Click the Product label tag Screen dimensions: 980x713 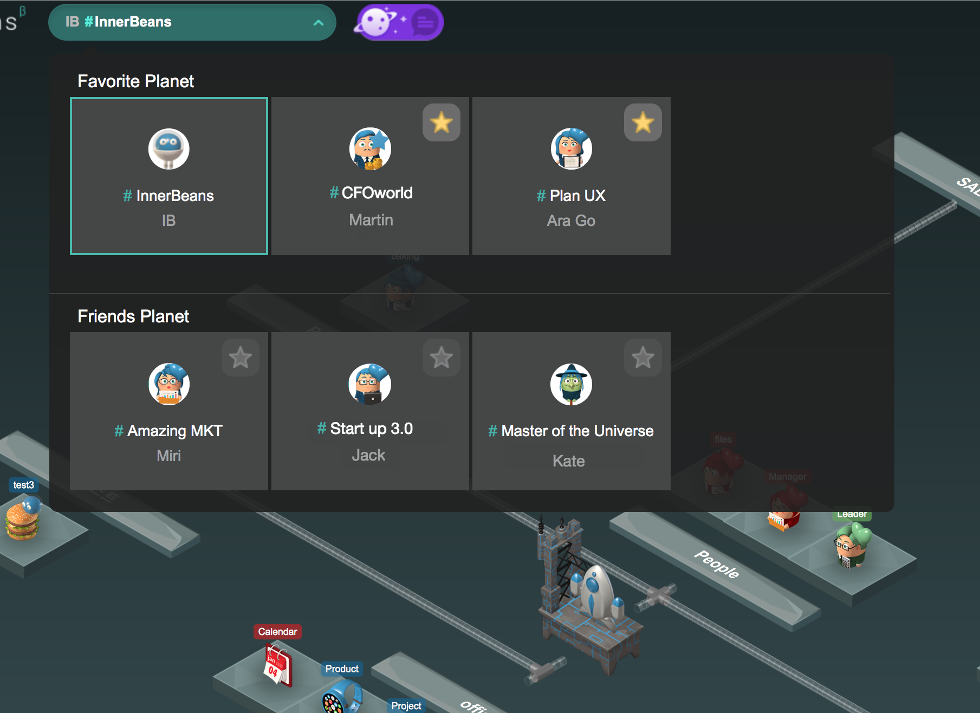click(x=342, y=669)
